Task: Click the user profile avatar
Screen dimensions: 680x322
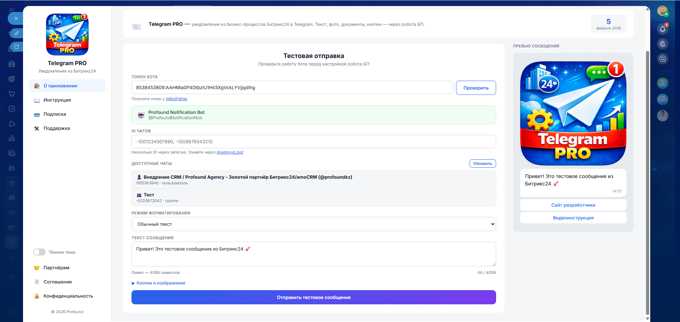Action: pyautogui.click(x=662, y=11)
